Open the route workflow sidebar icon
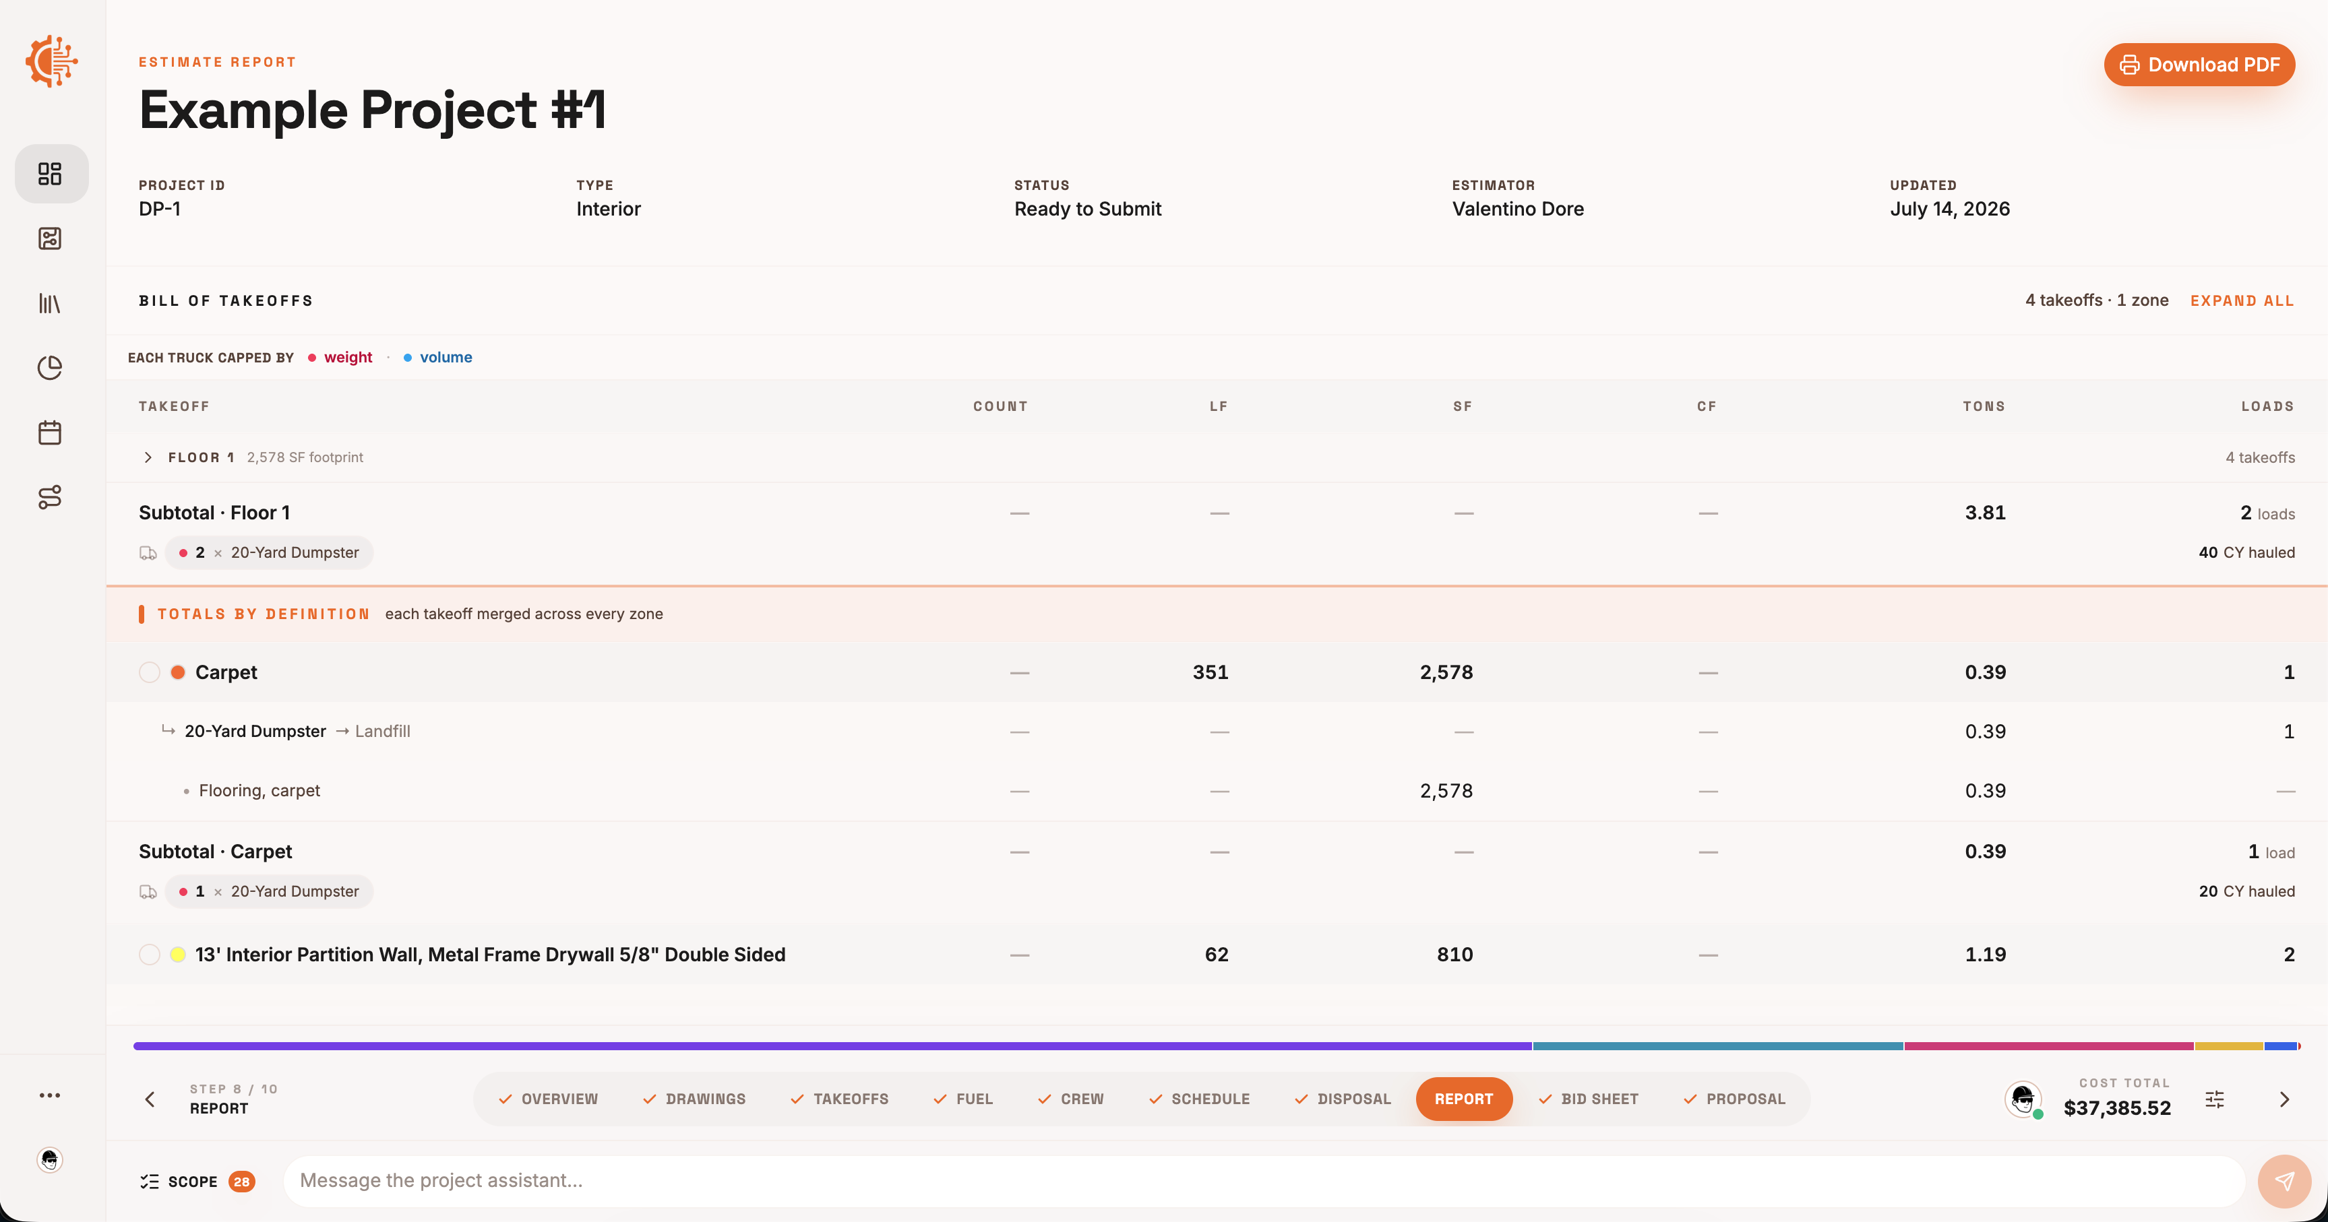Viewport: 2328px width, 1222px height. pyautogui.click(x=51, y=496)
